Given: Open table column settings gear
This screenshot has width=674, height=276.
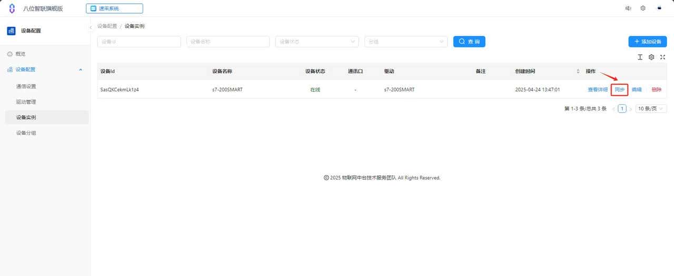Looking at the screenshot, I should pyautogui.click(x=651, y=57).
